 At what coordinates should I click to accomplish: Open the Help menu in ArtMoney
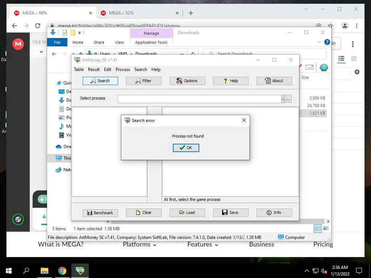(x=156, y=69)
